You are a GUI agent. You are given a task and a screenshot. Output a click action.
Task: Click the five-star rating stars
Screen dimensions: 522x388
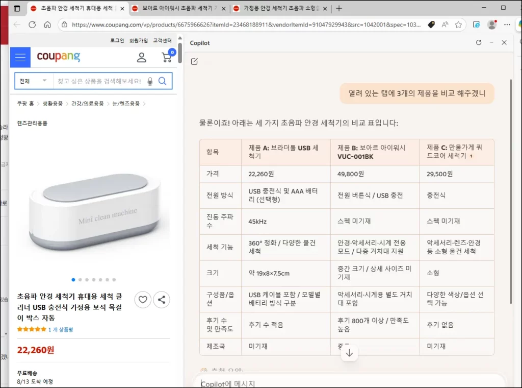32,329
